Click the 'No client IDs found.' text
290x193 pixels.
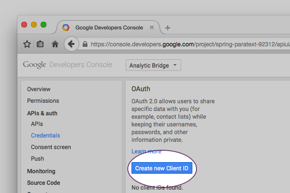(x=157, y=188)
